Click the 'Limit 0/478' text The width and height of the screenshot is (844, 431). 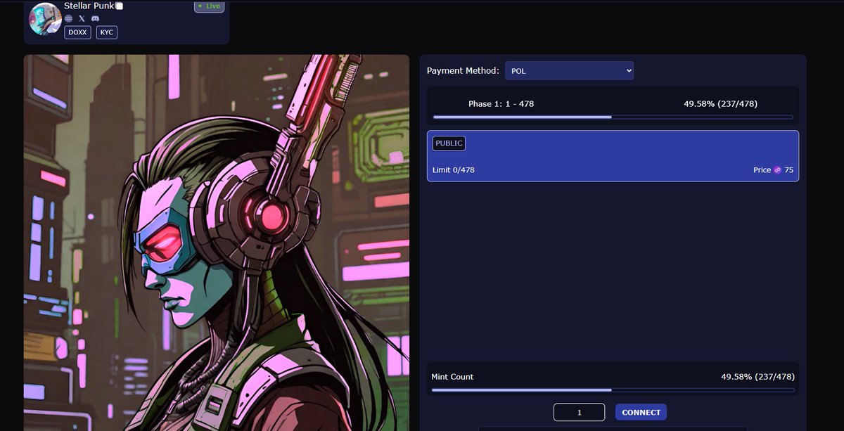[x=454, y=170]
